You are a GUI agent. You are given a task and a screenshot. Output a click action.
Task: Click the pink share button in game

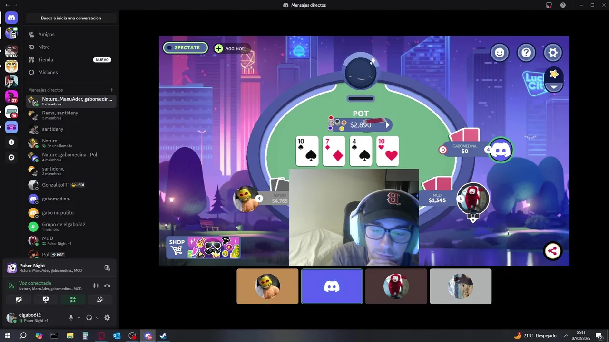pyautogui.click(x=552, y=251)
